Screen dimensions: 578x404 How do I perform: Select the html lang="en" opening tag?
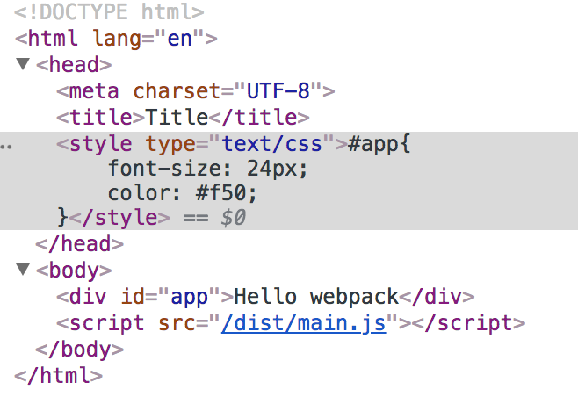coord(116,39)
